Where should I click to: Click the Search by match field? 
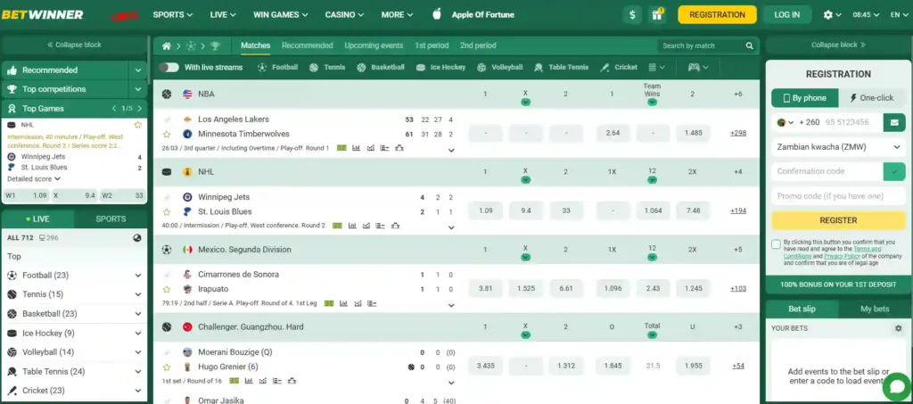[x=702, y=46]
